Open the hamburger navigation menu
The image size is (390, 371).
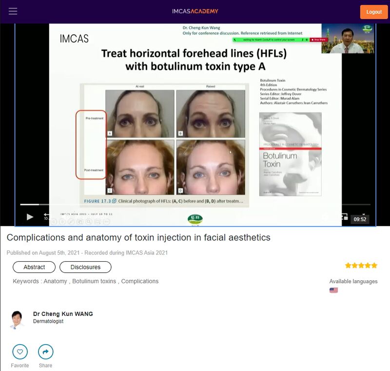coord(13,11)
